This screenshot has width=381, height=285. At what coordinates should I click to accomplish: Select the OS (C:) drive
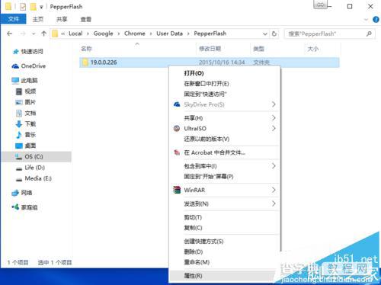[x=36, y=157]
